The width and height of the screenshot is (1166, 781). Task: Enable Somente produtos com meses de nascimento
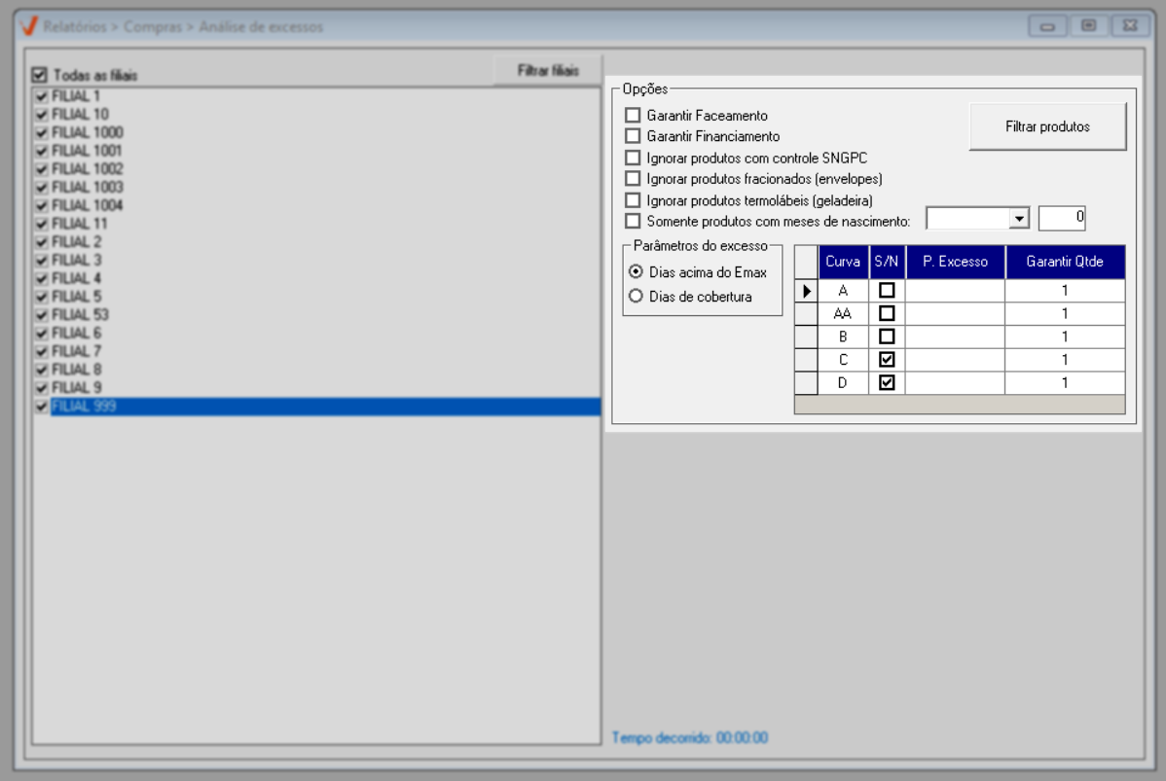633,221
